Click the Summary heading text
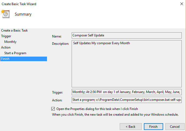The height and width of the screenshot is (131, 186). pos(23,14)
